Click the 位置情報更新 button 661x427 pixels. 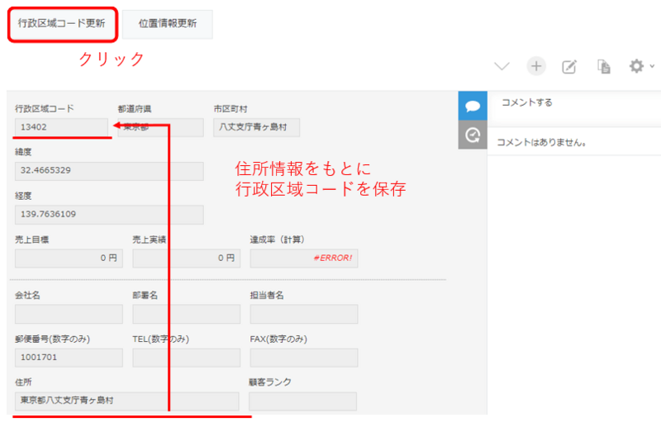click(169, 24)
